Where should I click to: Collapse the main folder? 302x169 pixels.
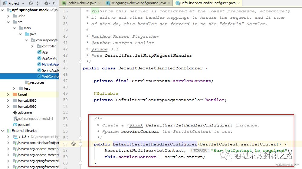click(x=14, y=28)
